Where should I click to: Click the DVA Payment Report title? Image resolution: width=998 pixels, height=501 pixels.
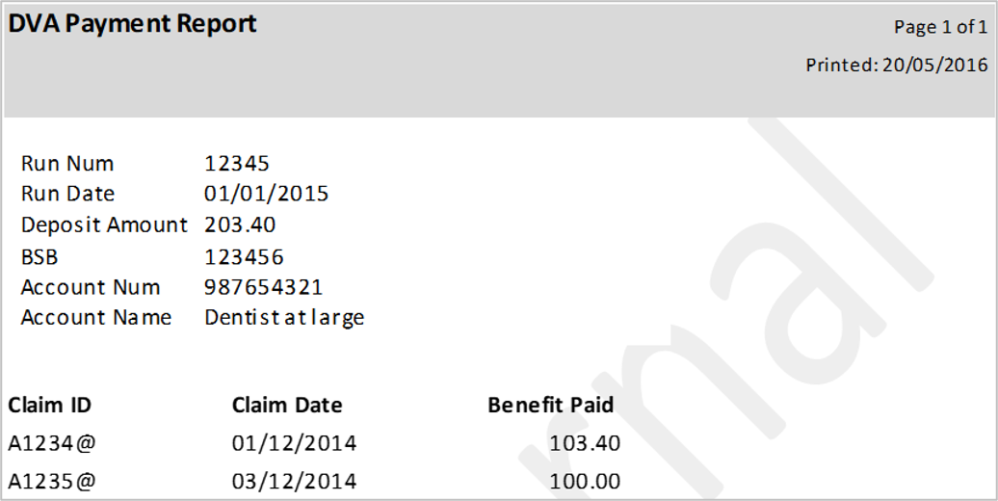(x=132, y=25)
